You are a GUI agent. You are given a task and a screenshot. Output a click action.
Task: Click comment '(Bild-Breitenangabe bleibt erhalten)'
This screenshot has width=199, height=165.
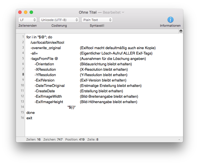click(x=109, y=97)
